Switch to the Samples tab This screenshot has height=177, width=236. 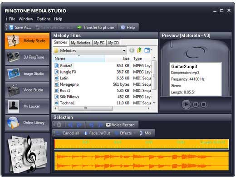pos(60,42)
